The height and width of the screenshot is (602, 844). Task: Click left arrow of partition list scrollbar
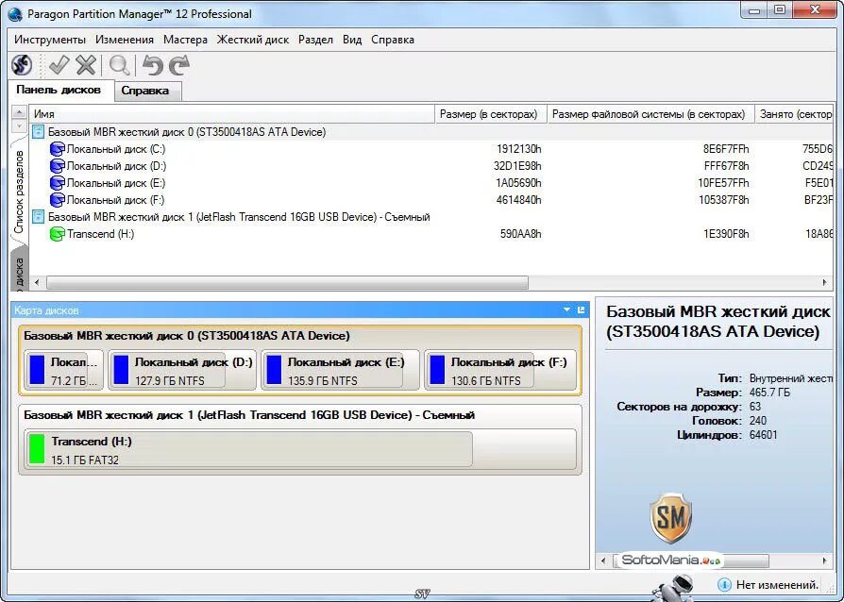37,282
